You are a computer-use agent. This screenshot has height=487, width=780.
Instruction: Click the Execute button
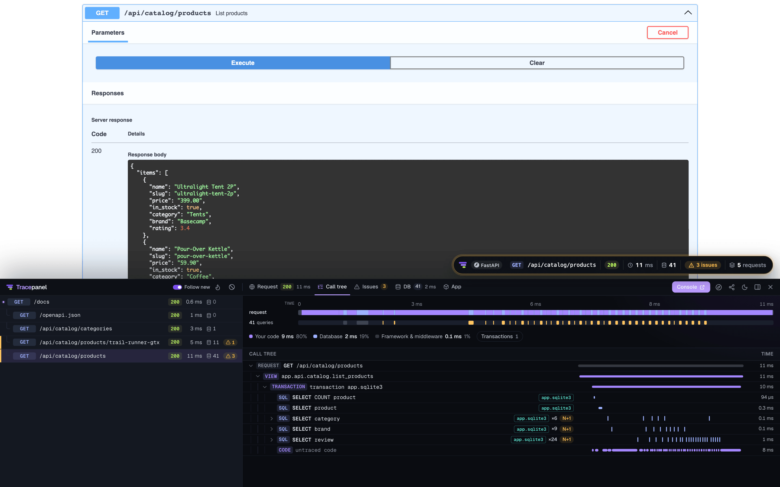[243, 63]
